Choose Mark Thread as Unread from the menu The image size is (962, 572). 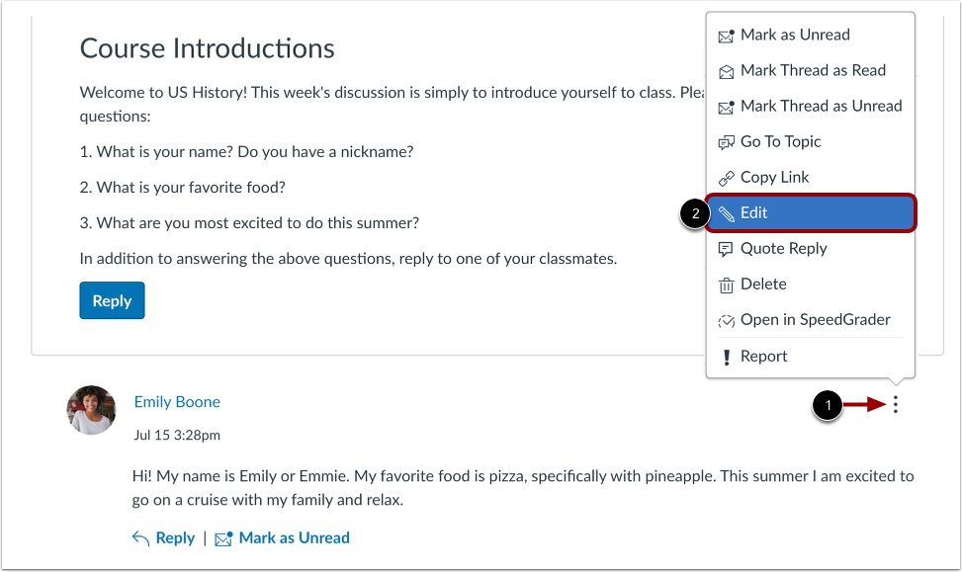[821, 106]
